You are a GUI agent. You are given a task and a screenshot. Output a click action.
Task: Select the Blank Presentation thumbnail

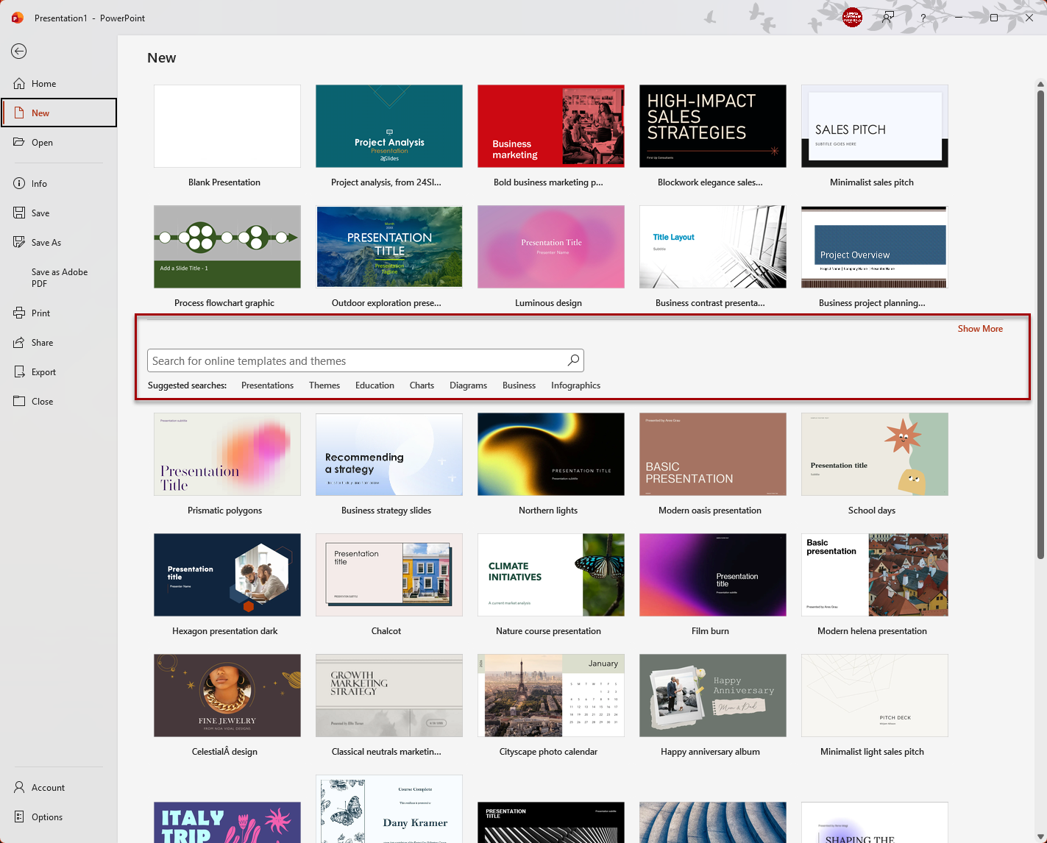[227, 126]
